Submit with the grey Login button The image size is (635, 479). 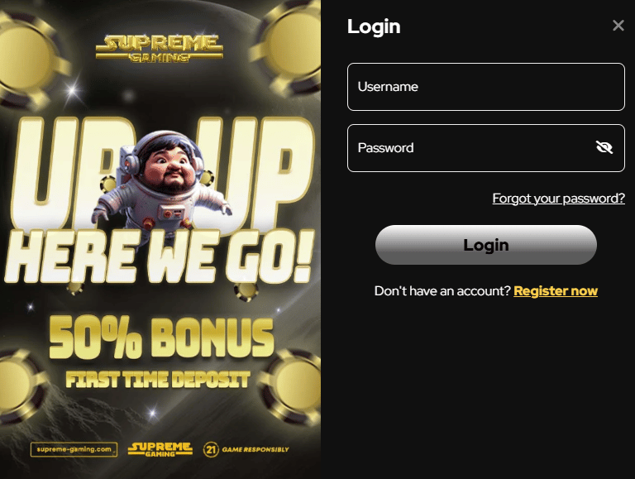point(486,245)
